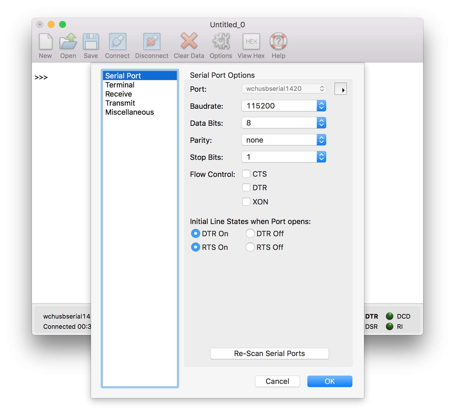Click the DSR label in status bar
The width and height of the screenshot is (455, 410).
click(x=371, y=327)
